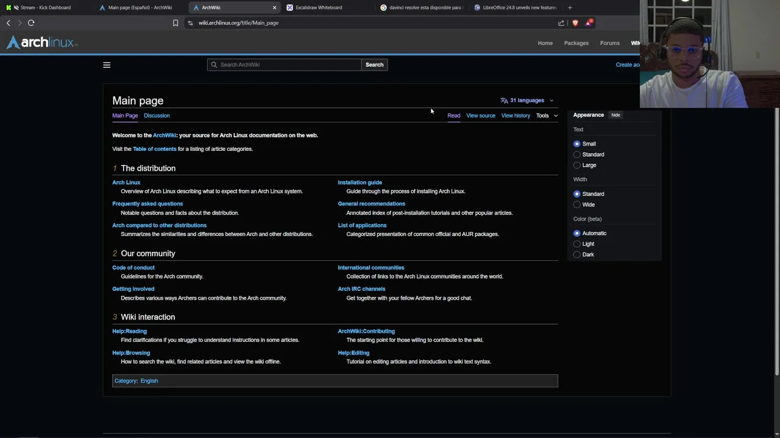The width and height of the screenshot is (780, 438).
Task: Open List of applications link
Action: (362, 225)
